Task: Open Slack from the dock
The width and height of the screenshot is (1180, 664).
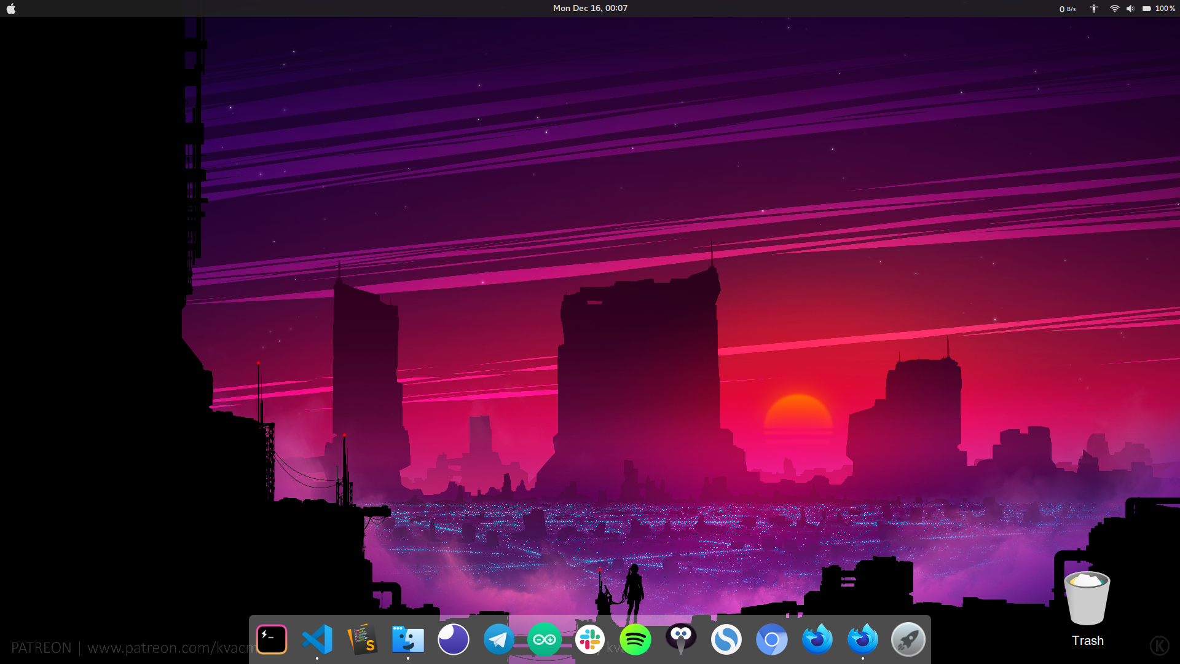Action: pos(590,639)
